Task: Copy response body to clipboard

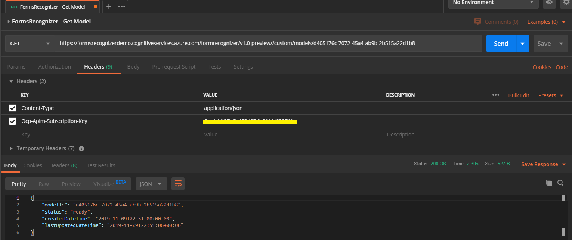Action: (549, 183)
